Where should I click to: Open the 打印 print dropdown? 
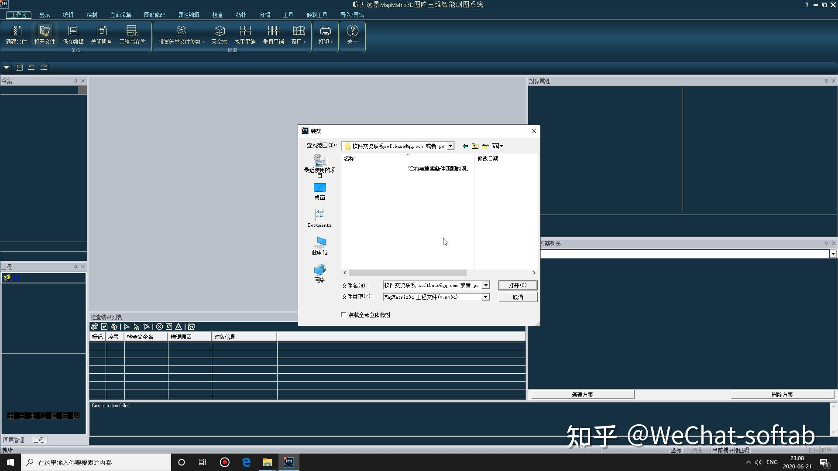[x=325, y=35]
